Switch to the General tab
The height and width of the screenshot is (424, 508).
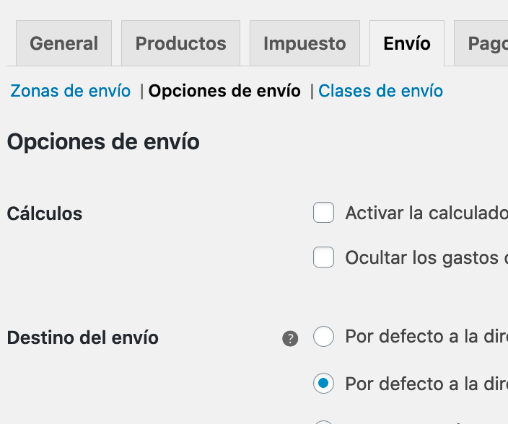pos(63,43)
